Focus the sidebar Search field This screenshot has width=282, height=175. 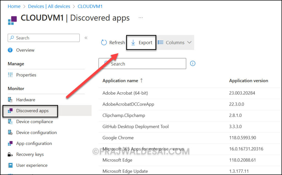44,38
